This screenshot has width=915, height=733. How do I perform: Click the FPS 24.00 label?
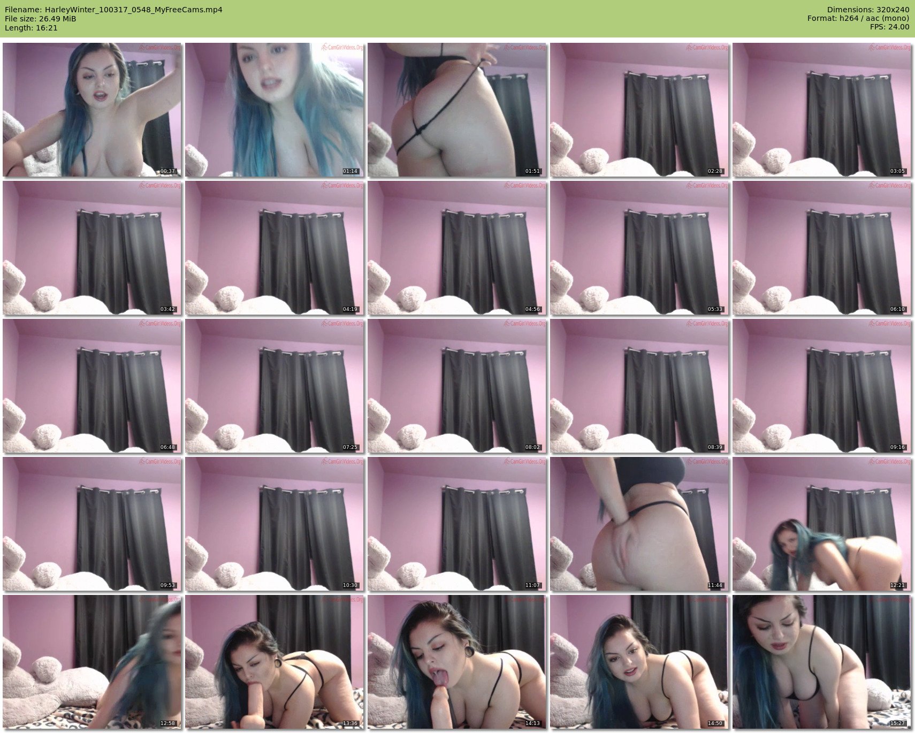tap(889, 27)
